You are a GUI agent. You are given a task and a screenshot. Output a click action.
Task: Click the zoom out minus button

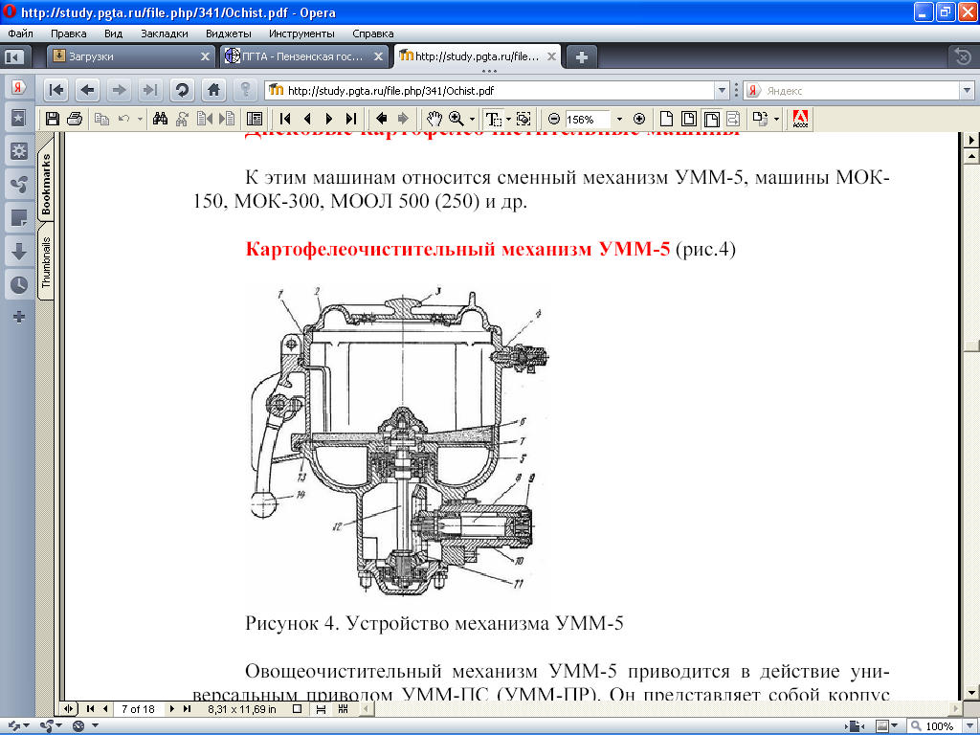click(553, 120)
